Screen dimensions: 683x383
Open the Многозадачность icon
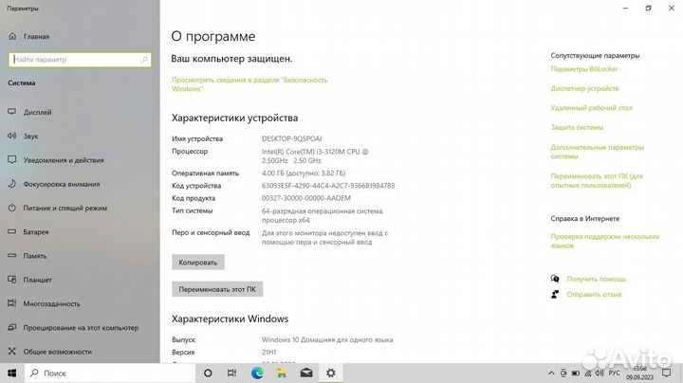pyautogui.click(x=12, y=303)
